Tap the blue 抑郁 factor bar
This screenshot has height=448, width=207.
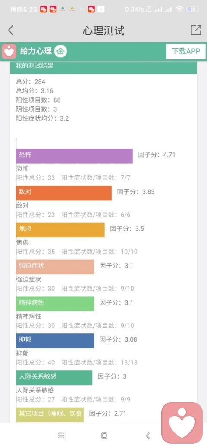tap(55, 341)
